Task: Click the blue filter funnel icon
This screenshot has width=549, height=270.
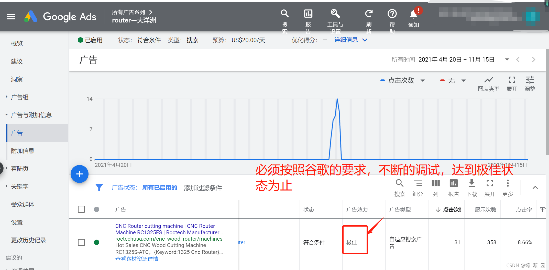Action: pos(99,187)
